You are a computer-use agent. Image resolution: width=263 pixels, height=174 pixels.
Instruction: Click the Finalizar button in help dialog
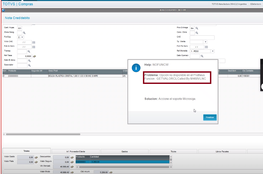210,117
